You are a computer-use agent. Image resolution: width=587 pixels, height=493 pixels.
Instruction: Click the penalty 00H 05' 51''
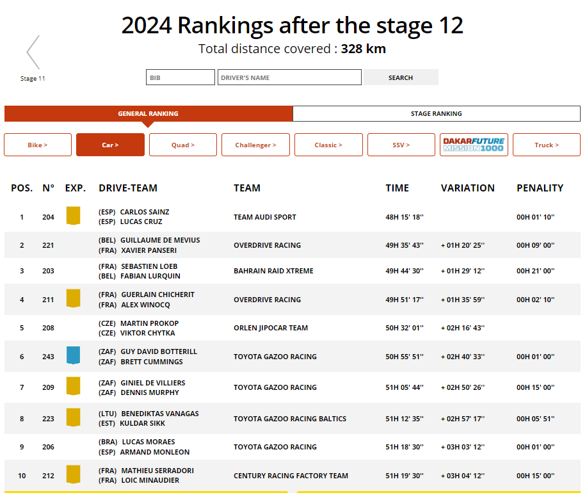click(x=535, y=419)
